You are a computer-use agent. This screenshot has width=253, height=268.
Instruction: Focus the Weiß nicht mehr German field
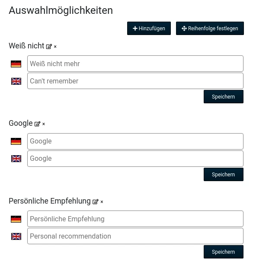click(135, 64)
